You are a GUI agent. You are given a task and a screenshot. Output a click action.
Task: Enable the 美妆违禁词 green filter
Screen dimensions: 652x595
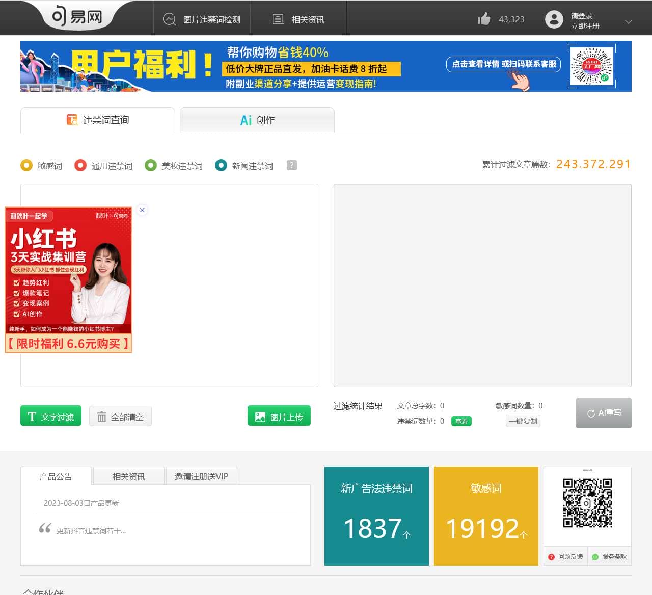coord(151,165)
